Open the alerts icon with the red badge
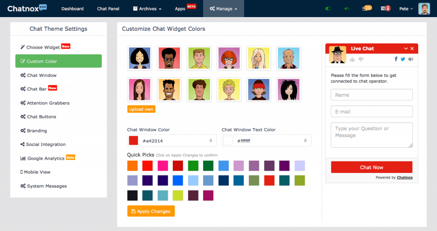This screenshot has height=231, width=437. (385, 9)
